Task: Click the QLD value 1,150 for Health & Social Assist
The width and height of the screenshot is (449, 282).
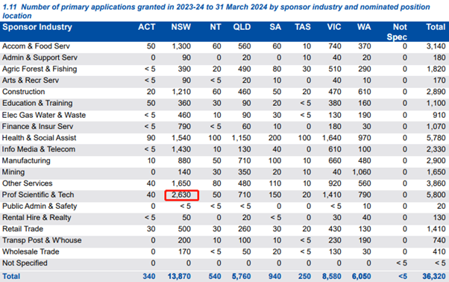Action: 242,138
